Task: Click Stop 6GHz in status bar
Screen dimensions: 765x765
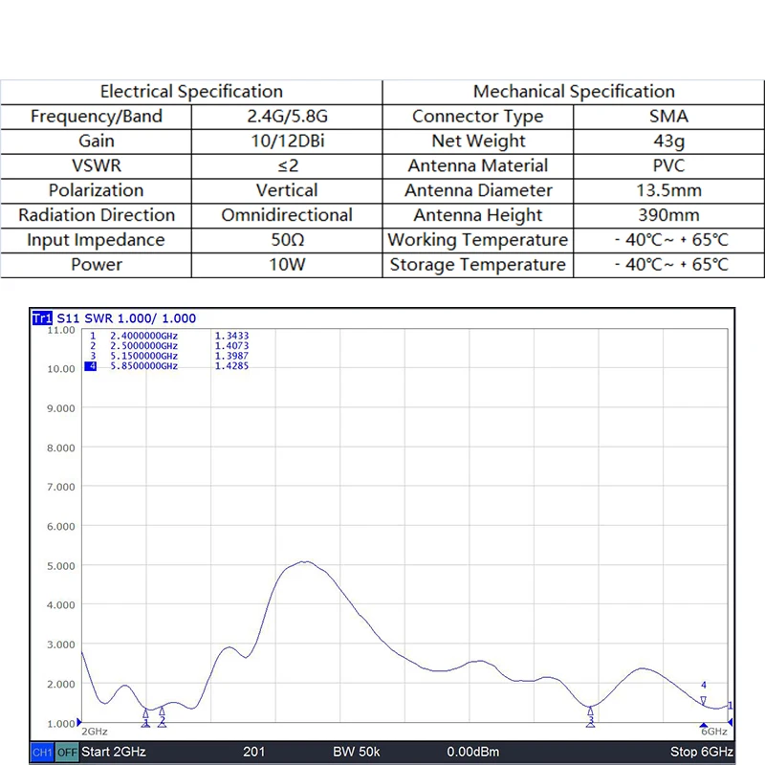Action: tap(702, 752)
